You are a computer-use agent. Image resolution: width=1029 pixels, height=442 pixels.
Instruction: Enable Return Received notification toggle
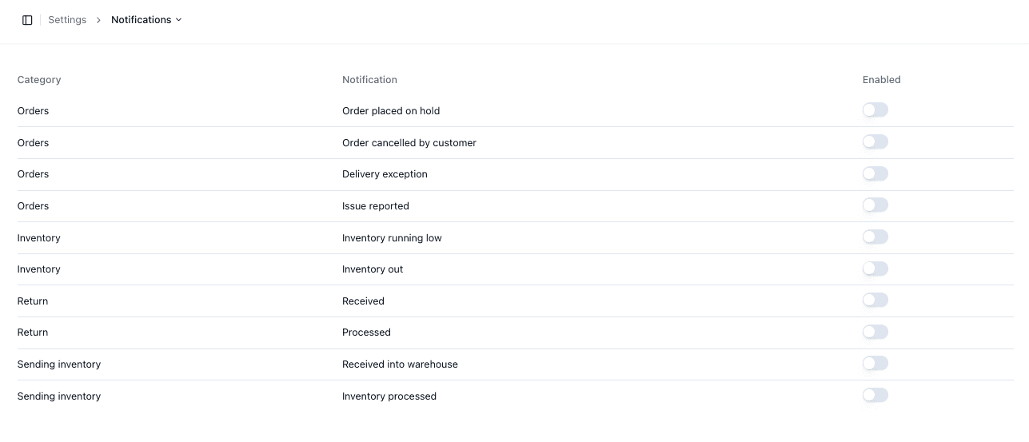(875, 300)
